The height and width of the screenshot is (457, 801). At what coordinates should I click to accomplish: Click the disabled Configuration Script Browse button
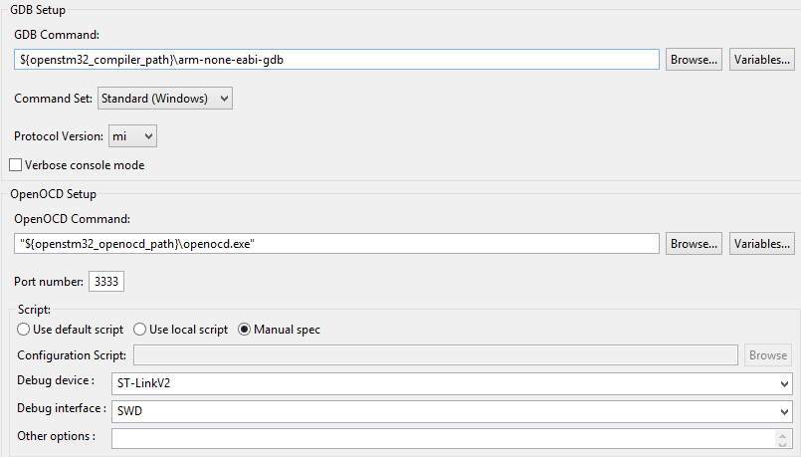[768, 355]
